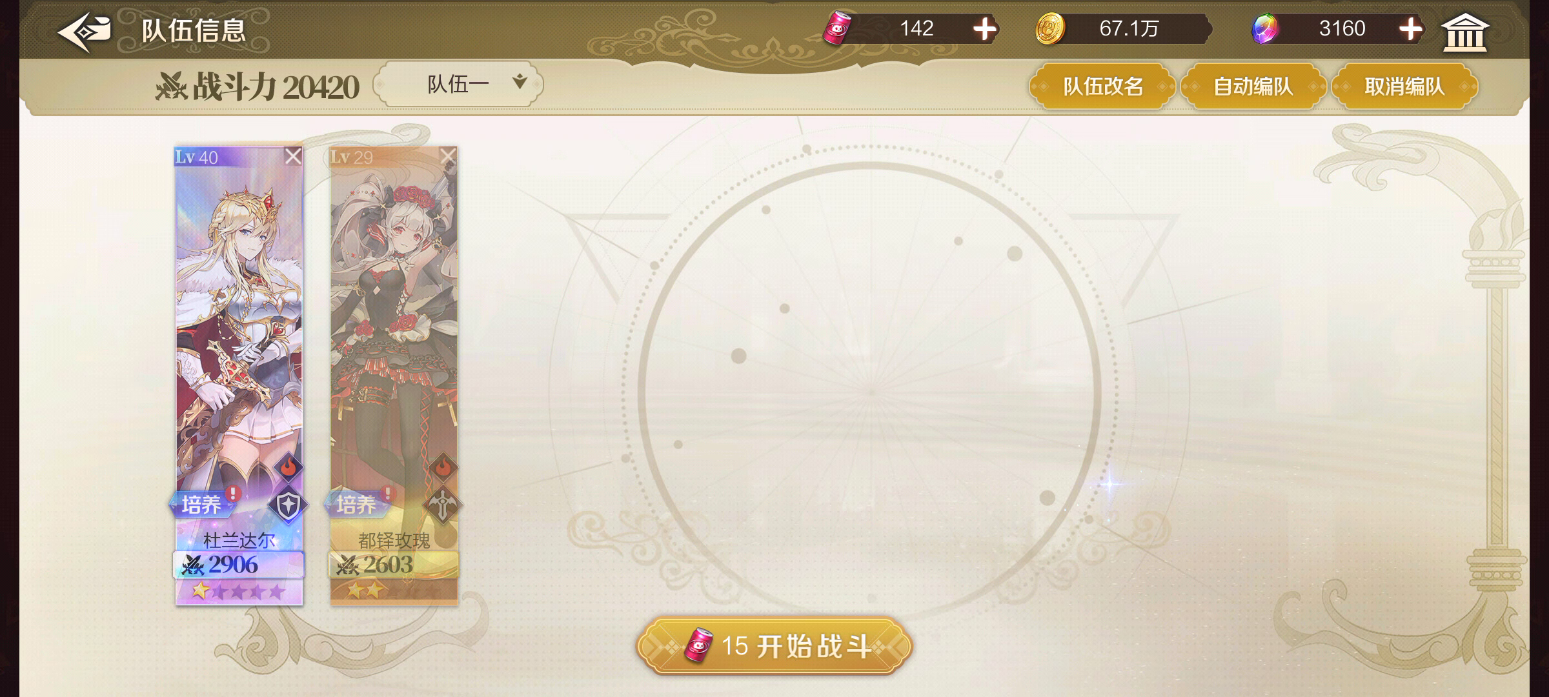
Task: Add more rainbow gems with plus
Action: (x=1410, y=29)
